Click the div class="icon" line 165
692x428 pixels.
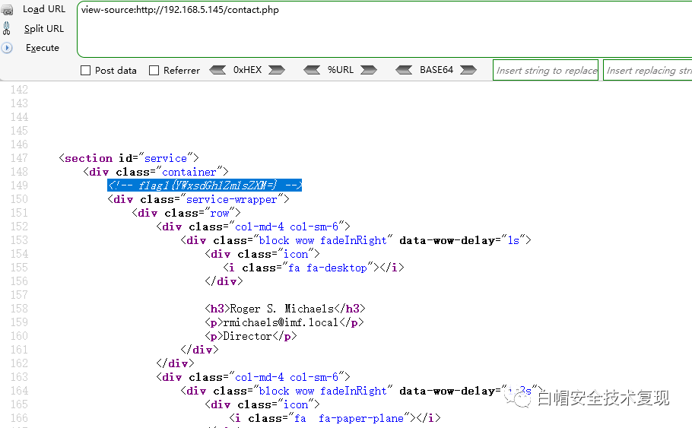[262, 404]
